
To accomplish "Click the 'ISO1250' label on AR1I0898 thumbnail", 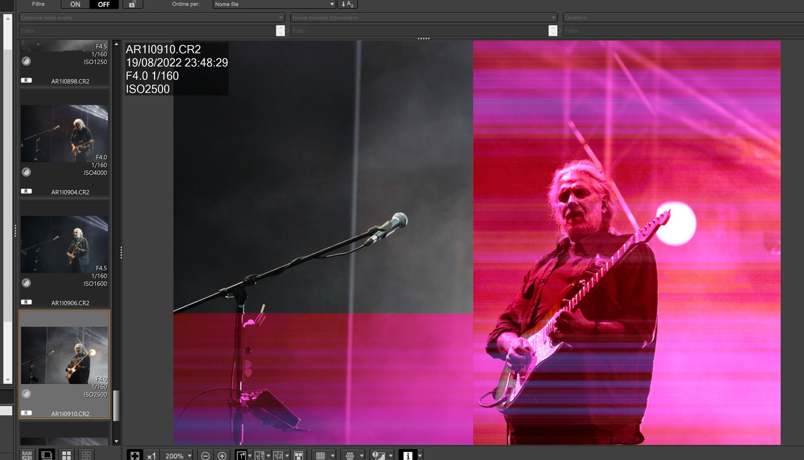I will pos(95,62).
